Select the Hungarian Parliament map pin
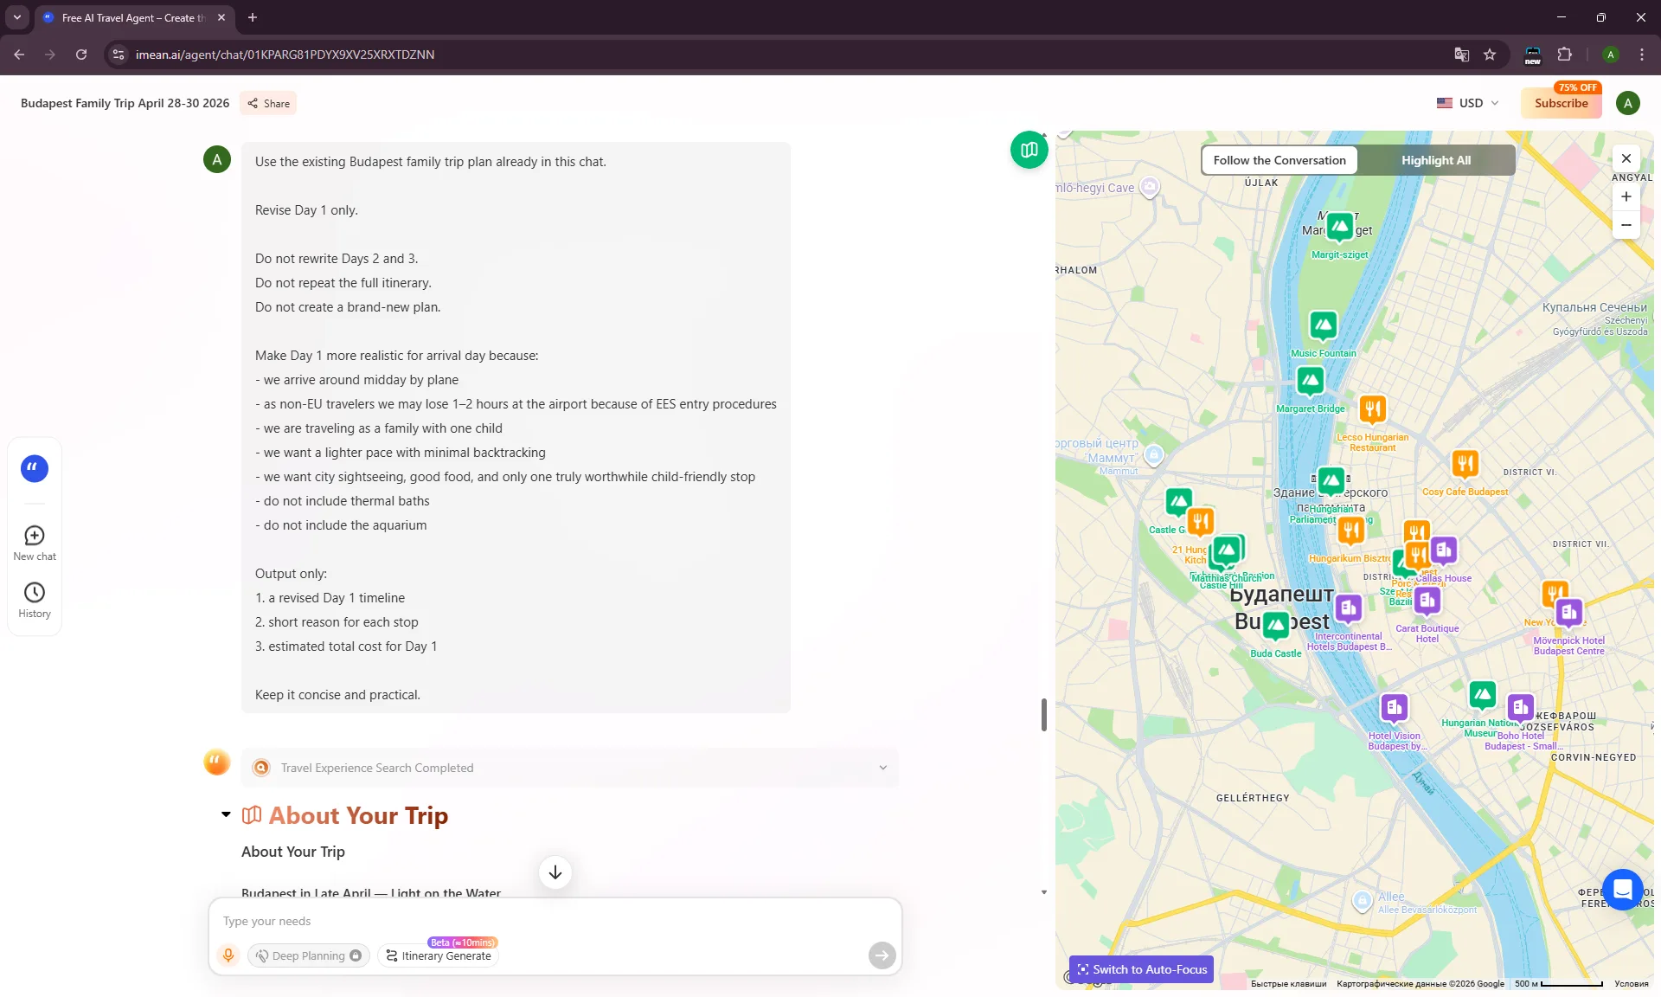 click(x=1331, y=480)
